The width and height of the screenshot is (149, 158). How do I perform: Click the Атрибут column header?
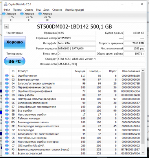pyautogui.click(x=44, y=71)
